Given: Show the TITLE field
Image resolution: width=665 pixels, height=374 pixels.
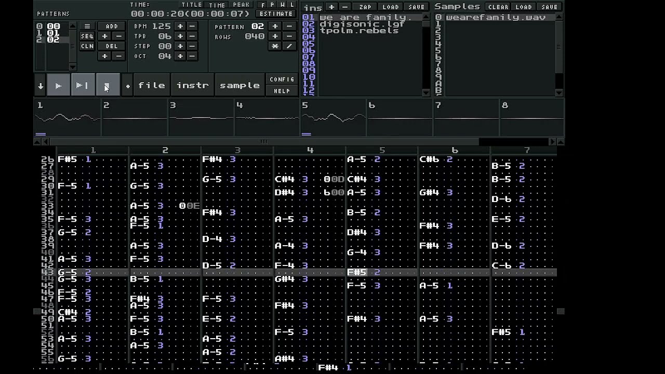Looking at the screenshot, I should tap(192, 5).
